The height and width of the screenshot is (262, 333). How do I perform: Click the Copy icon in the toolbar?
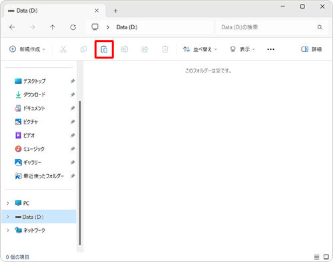(x=84, y=49)
